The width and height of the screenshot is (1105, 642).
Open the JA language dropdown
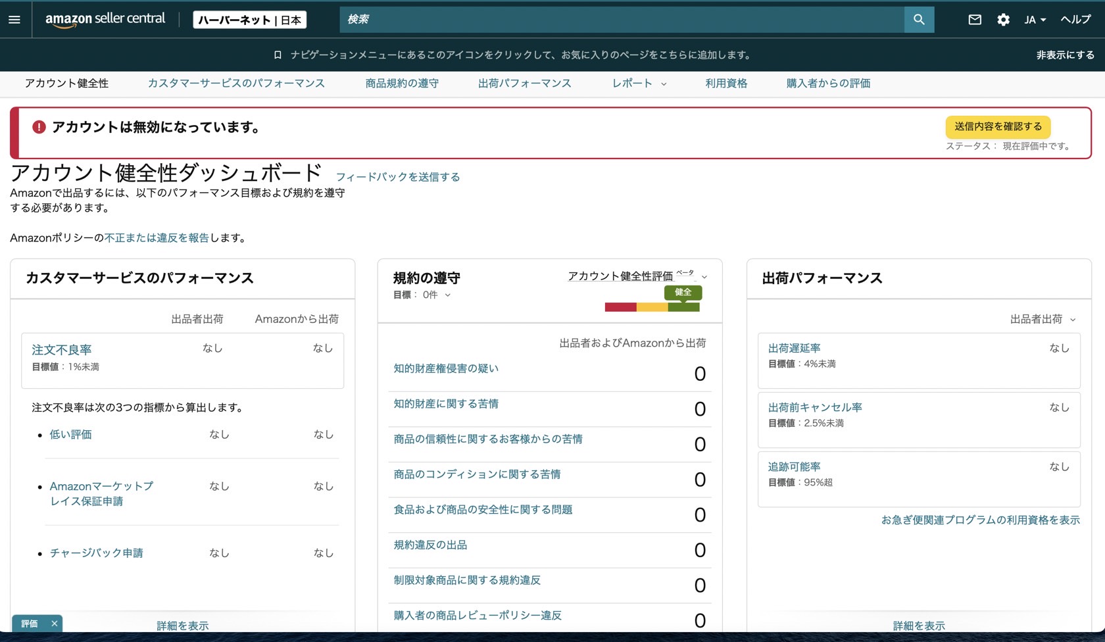click(x=1035, y=20)
